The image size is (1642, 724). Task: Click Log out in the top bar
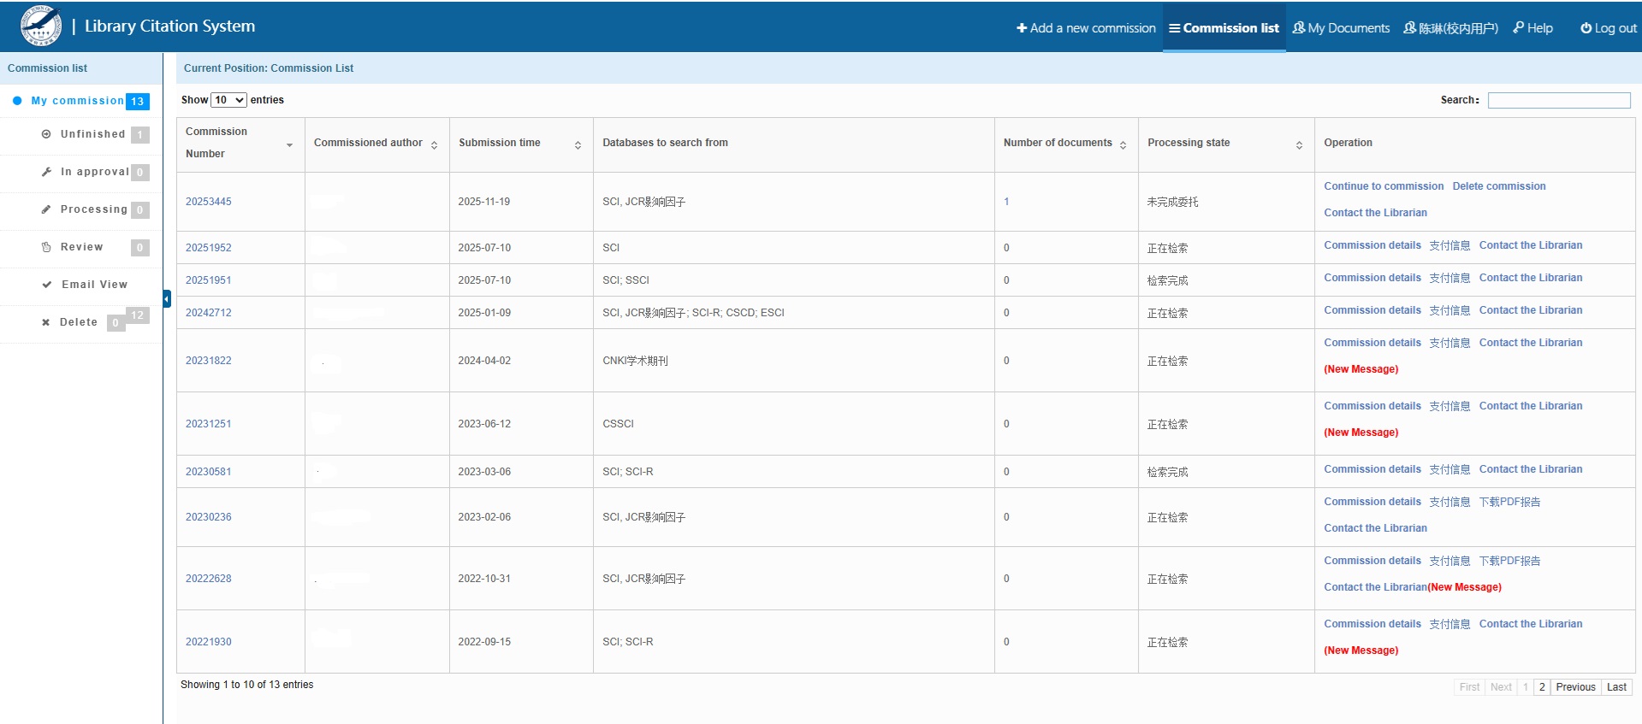pyautogui.click(x=1608, y=28)
